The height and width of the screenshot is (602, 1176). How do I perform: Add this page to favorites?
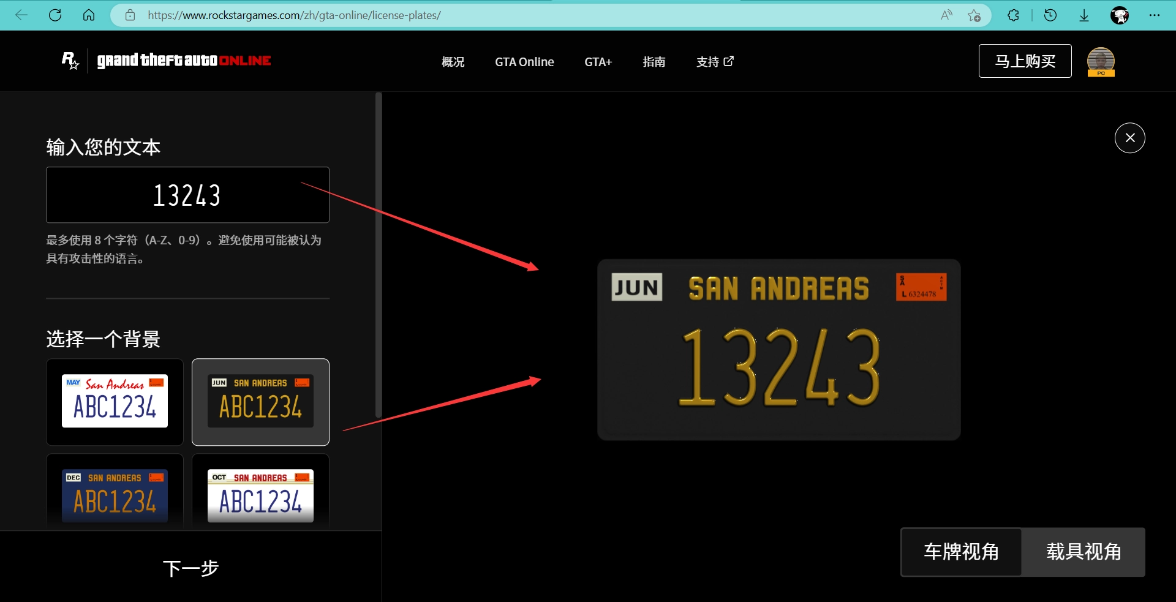[x=974, y=15]
